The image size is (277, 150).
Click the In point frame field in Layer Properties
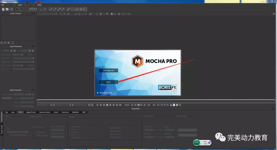pos(6,51)
